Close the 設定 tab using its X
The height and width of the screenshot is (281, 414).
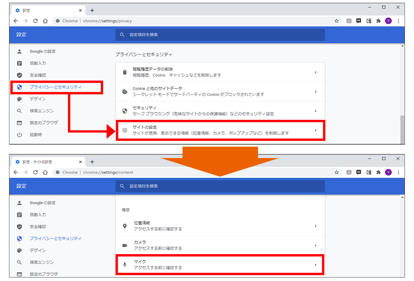point(80,11)
